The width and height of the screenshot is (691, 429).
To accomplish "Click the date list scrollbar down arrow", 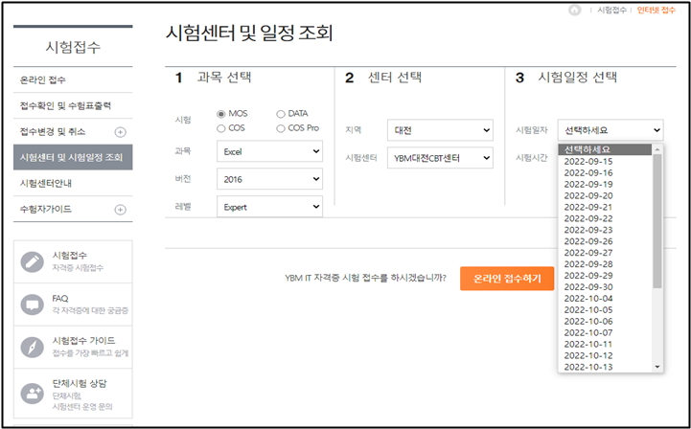I will (657, 367).
